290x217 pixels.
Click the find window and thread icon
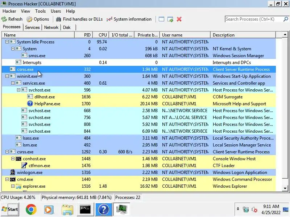point(170,19)
